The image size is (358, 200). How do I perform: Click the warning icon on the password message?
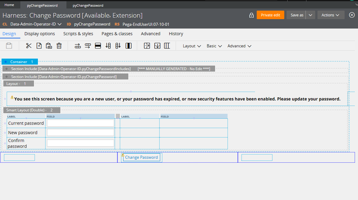(12, 97)
